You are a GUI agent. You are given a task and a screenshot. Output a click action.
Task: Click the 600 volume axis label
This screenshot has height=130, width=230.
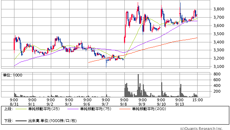point(217,80)
